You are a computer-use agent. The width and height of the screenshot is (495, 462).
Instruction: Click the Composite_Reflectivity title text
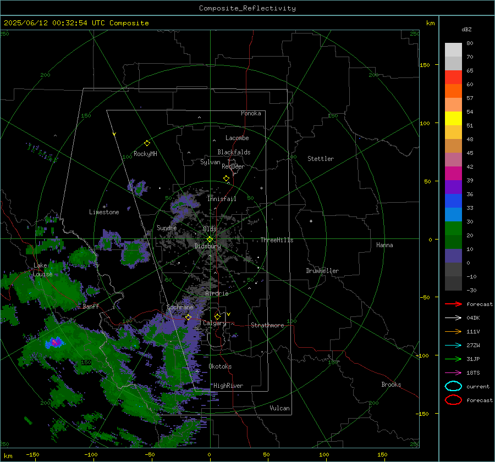click(247, 8)
